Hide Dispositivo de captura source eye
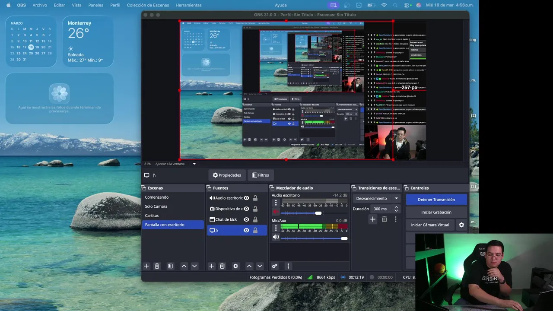This screenshot has width=553, height=311. (246, 209)
